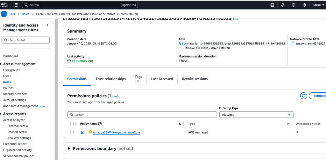Open the AmazonSSMManagedInstanceCore policy link
This screenshot has height=160, width=326.
116,132
